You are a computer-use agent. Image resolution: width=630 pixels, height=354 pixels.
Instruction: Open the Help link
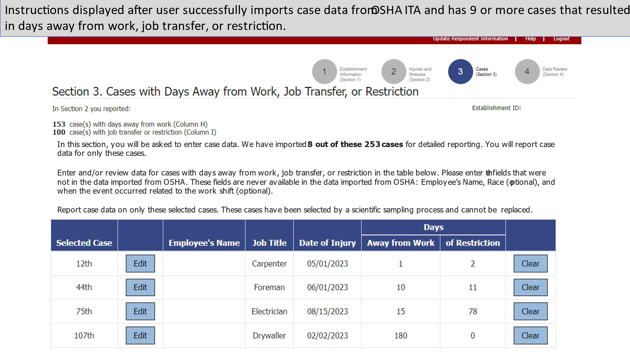coord(530,39)
